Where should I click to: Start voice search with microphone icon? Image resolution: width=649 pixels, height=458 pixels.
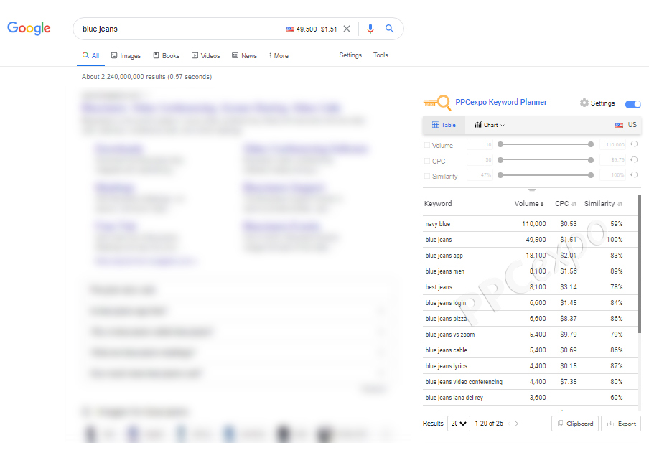coord(370,29)
